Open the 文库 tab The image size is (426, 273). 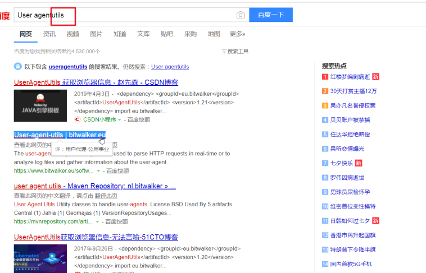[x=143, y=34]
